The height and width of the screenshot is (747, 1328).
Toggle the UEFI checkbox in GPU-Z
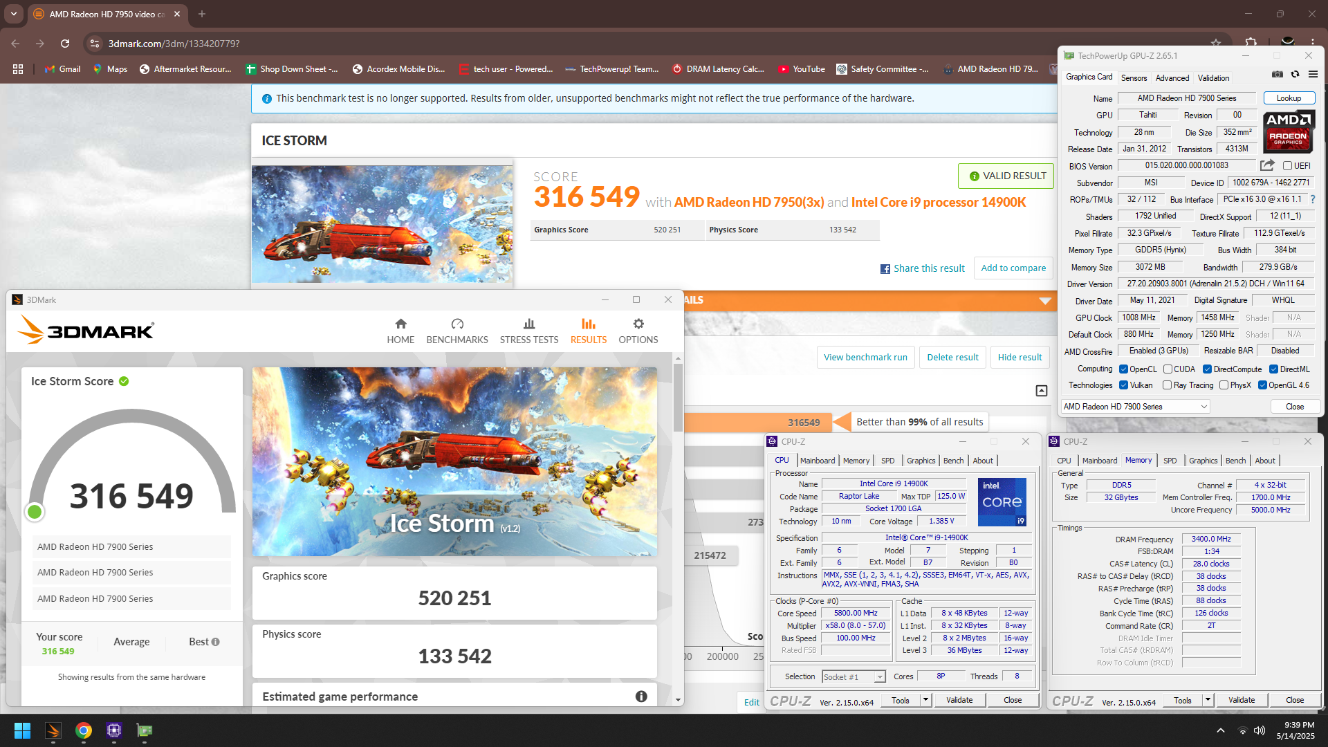1287,166
